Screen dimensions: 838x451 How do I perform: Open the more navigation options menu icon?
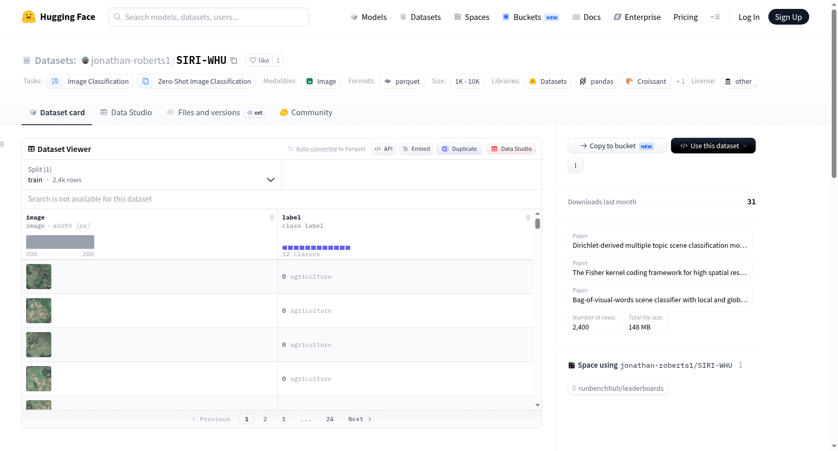tap(715, 17)
